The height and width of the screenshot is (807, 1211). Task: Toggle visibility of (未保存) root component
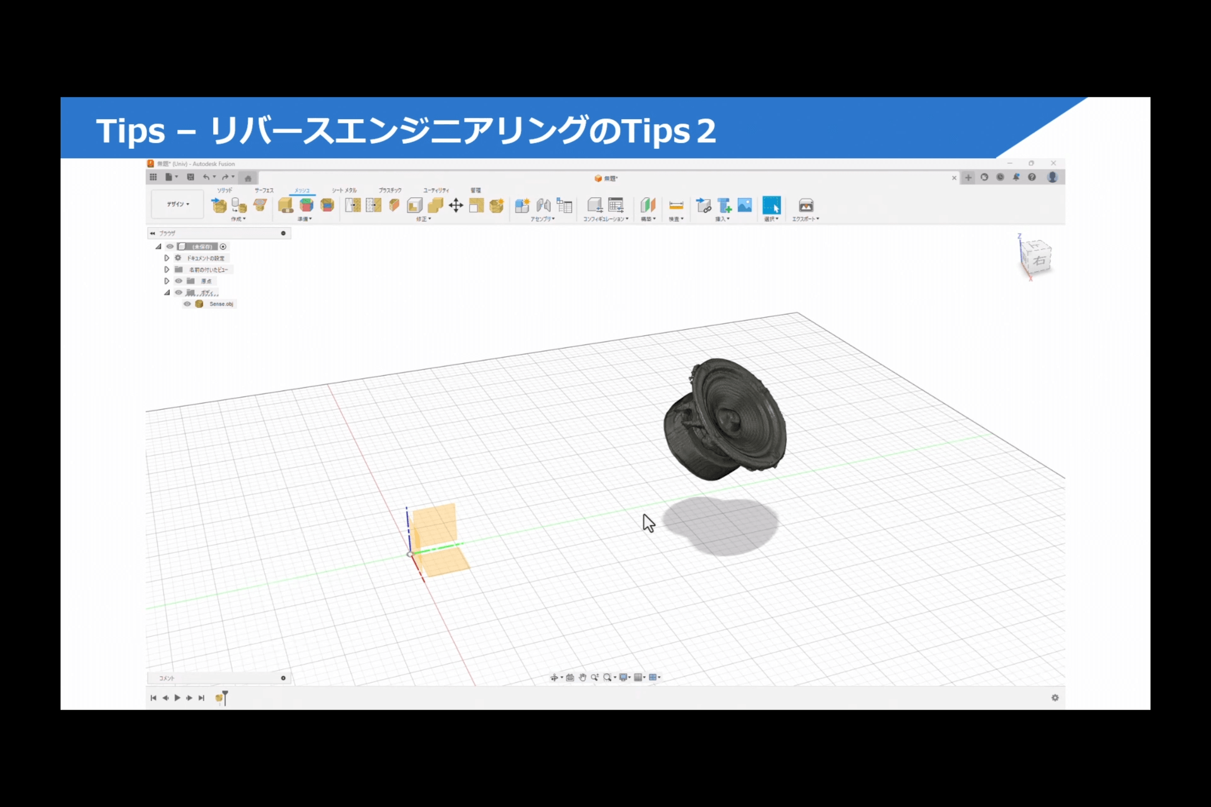[170, 247]
